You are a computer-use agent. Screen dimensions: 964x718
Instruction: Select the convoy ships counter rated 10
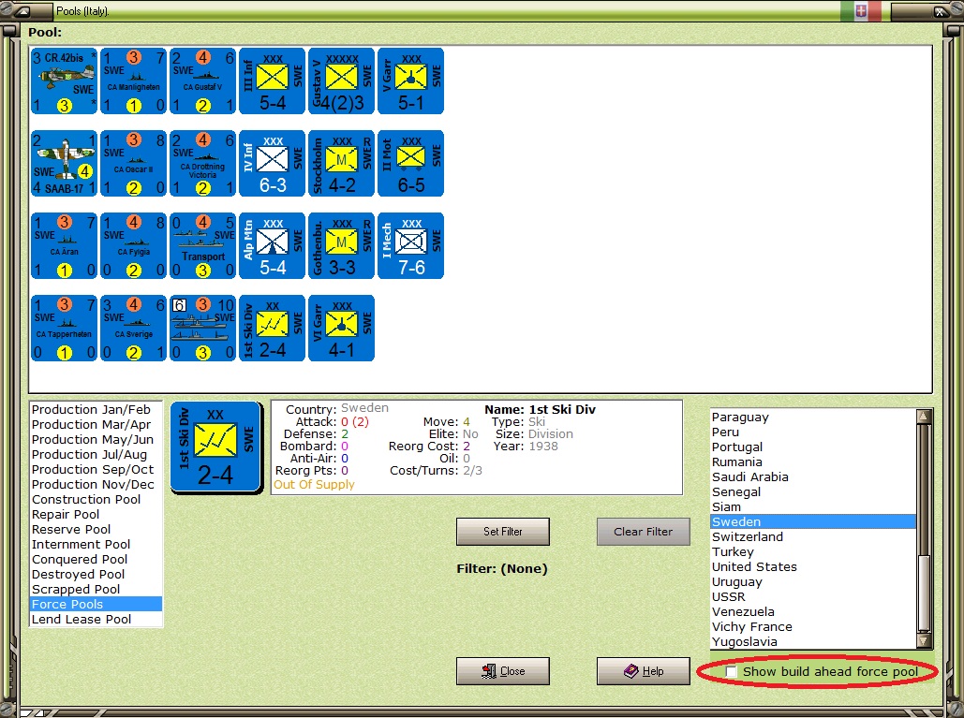[x=203, y=328]
